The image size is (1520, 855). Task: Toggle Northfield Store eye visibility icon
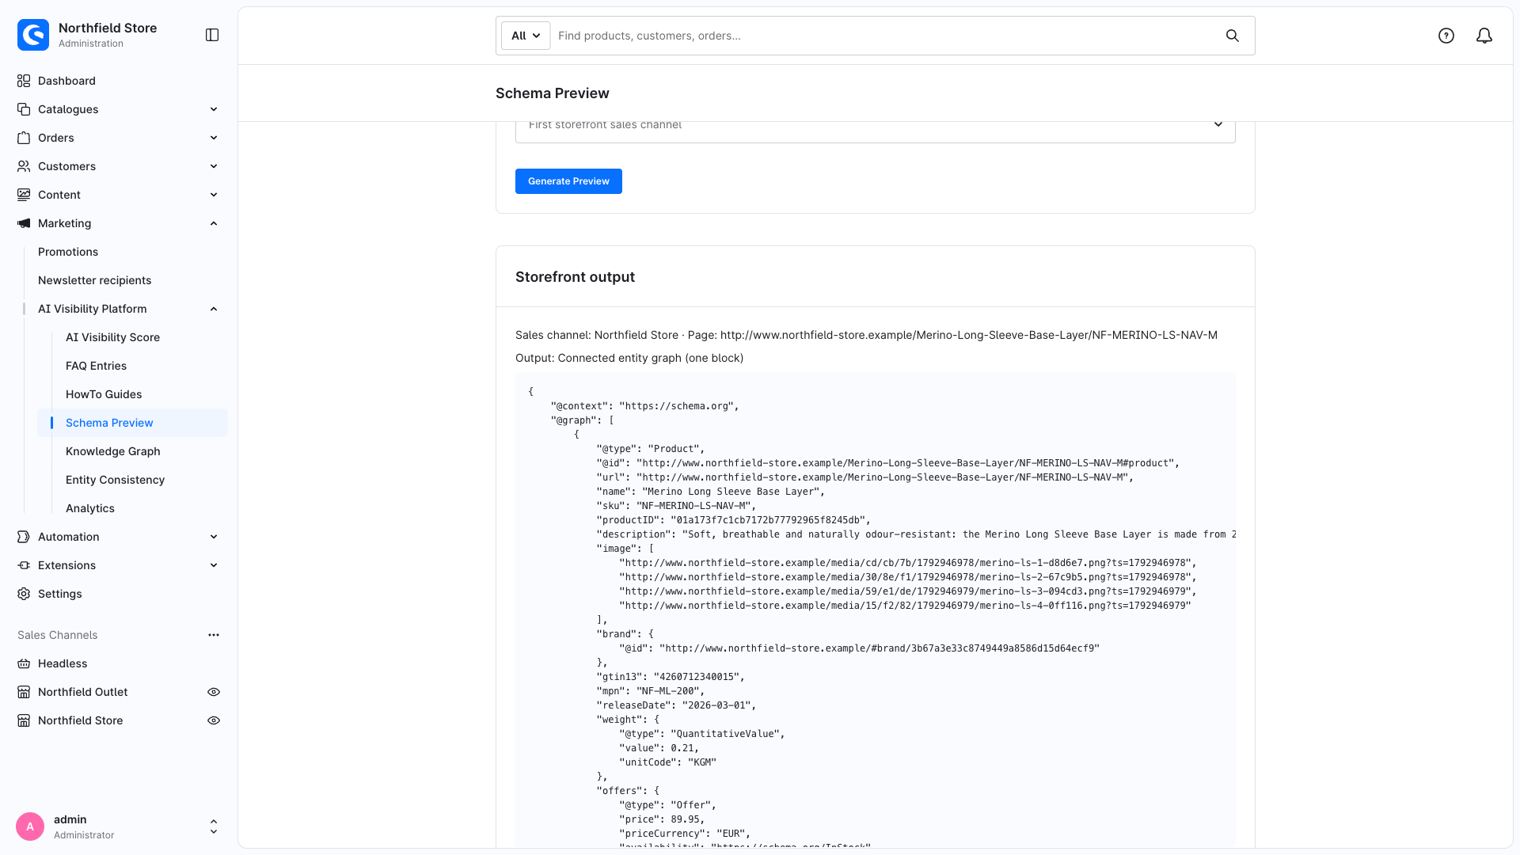tap(214, 720)
